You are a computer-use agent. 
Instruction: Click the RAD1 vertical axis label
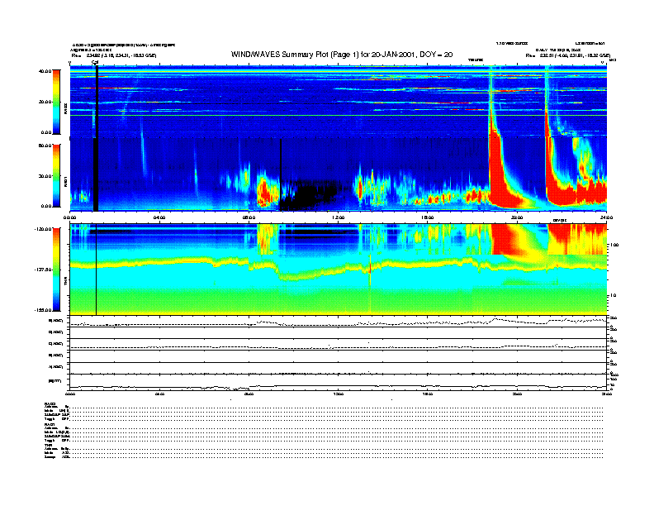click(65, 182)
